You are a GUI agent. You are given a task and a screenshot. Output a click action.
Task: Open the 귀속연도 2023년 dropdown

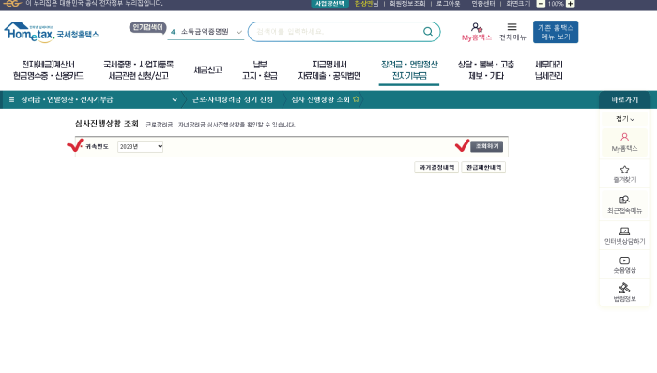click(141, 146)
